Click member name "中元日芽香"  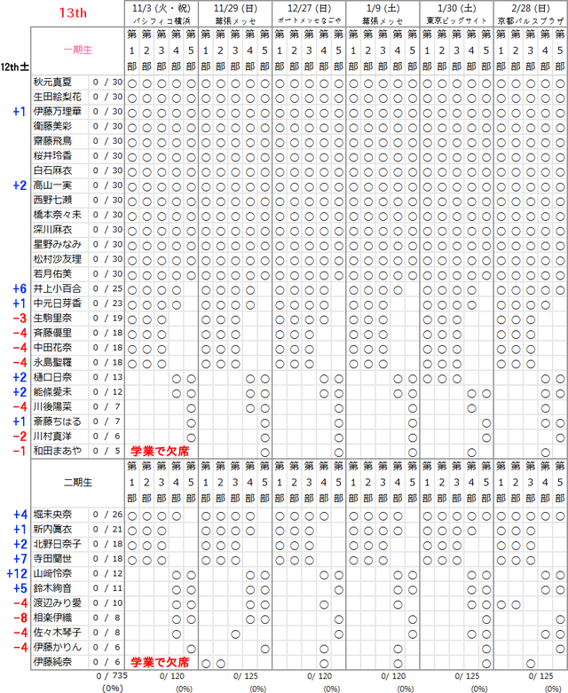[58, 303]
